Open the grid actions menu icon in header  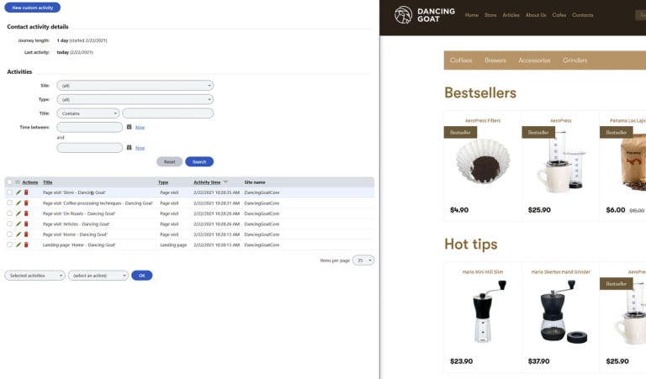18,182
